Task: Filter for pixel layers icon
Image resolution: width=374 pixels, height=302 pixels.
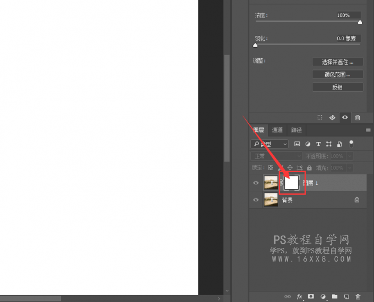Action: tap(297, 144)
